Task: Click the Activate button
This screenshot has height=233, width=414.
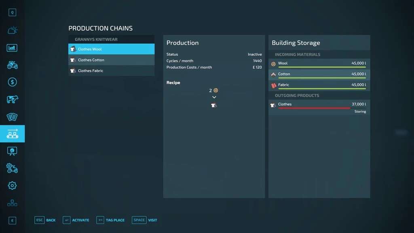Action: pyautogui.click(x=76, y=220)
